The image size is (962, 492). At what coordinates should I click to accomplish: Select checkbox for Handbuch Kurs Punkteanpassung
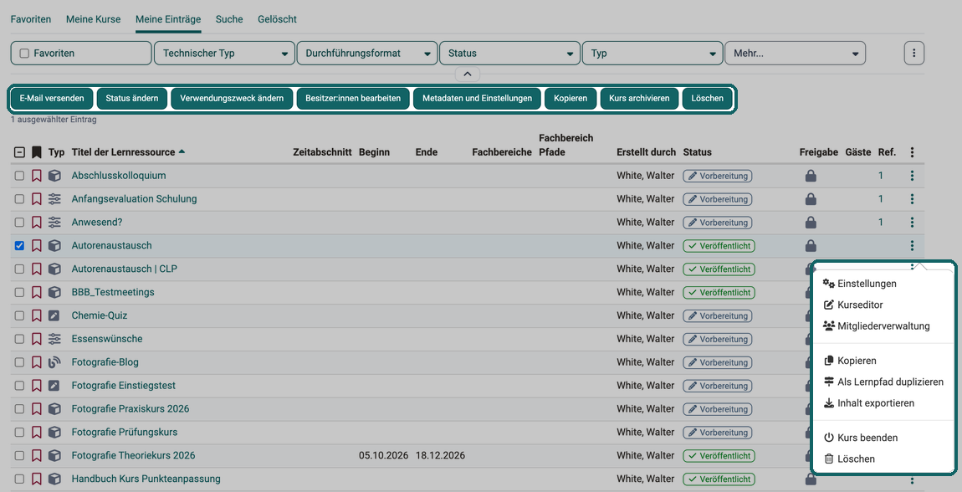click(x=19, y=479)
